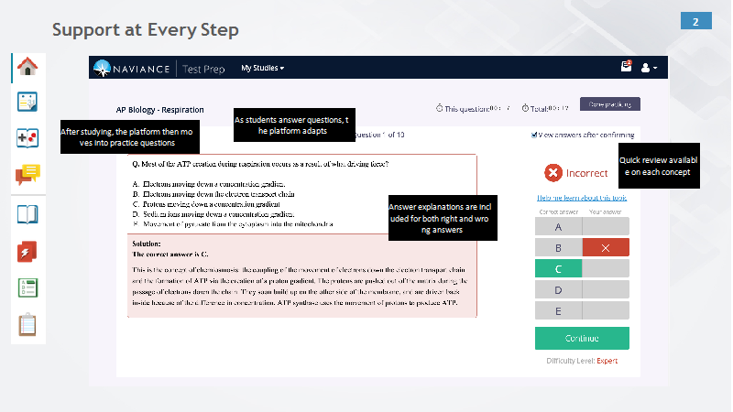The height and width of the screenshot is (412, 733).
Task: Click the Naviance compass logo
Action: point(102,68)
